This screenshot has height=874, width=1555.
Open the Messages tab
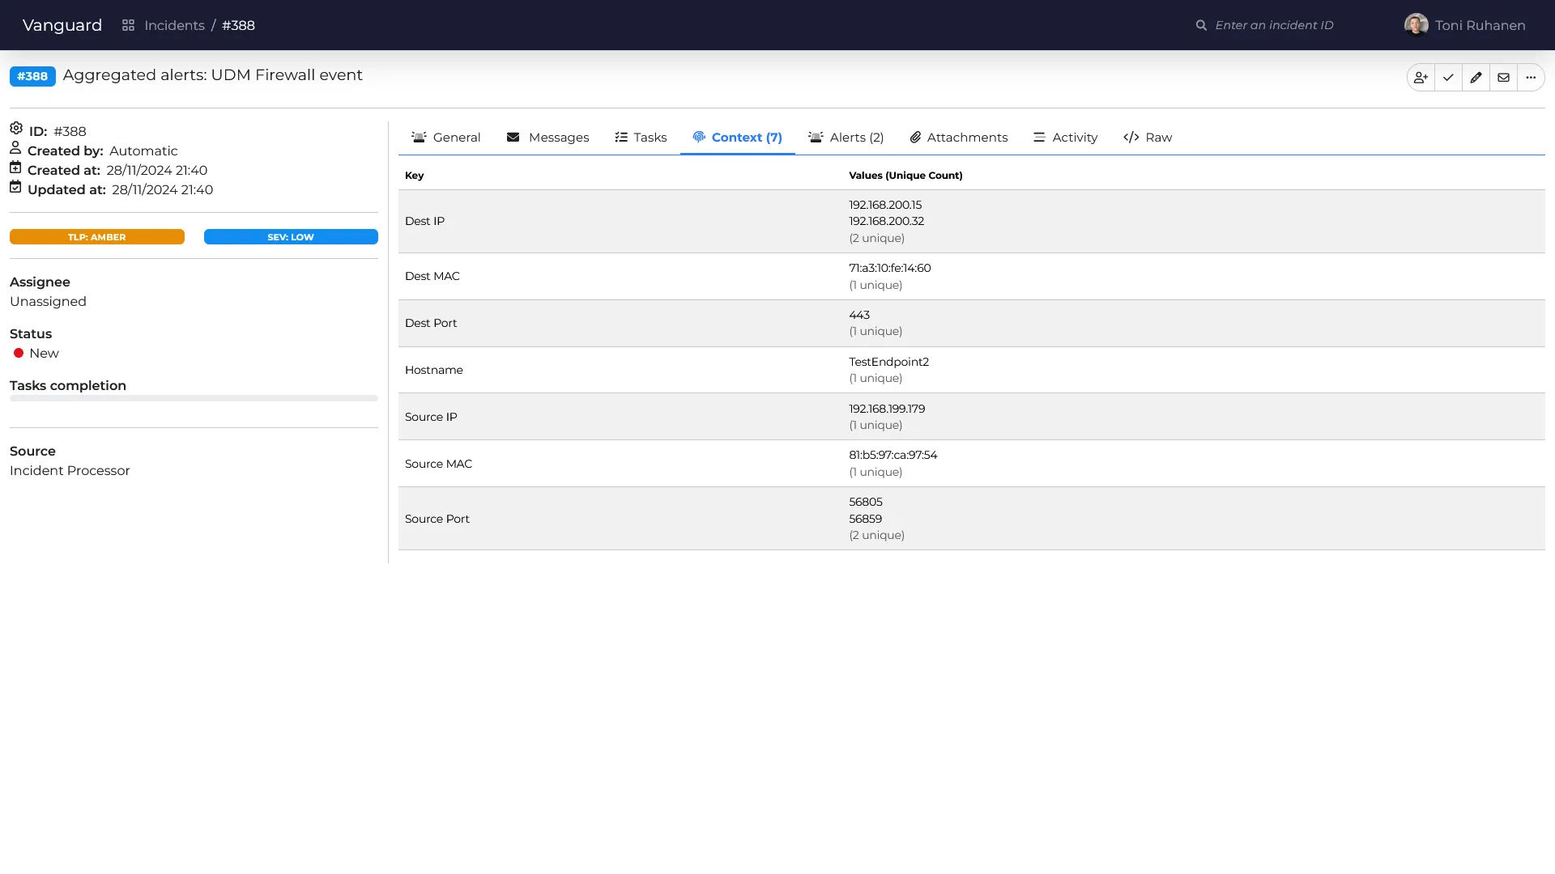point(547,138)
